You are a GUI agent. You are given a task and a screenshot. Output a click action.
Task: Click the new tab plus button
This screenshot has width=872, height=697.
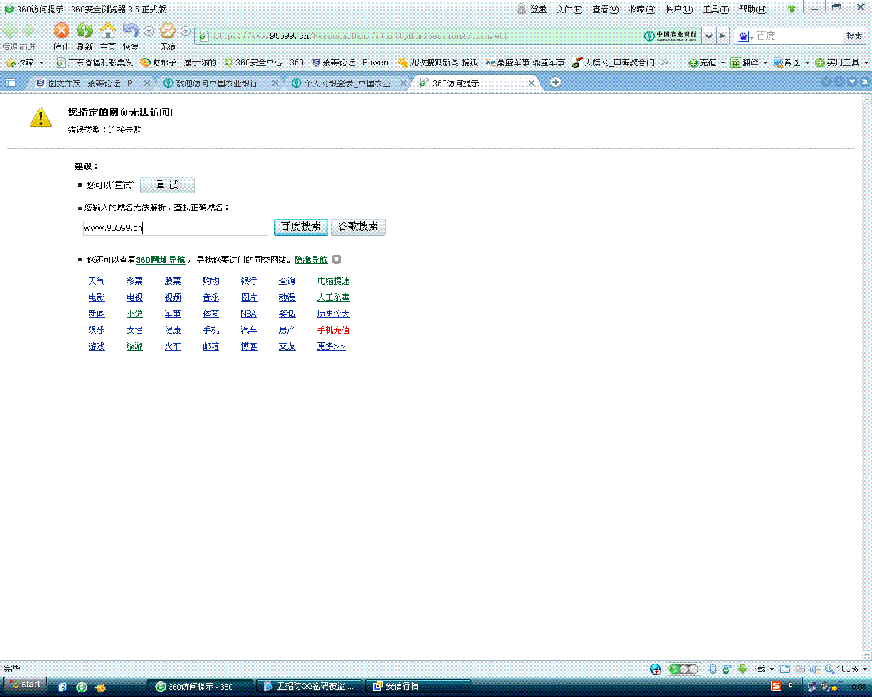coord(555,82)
